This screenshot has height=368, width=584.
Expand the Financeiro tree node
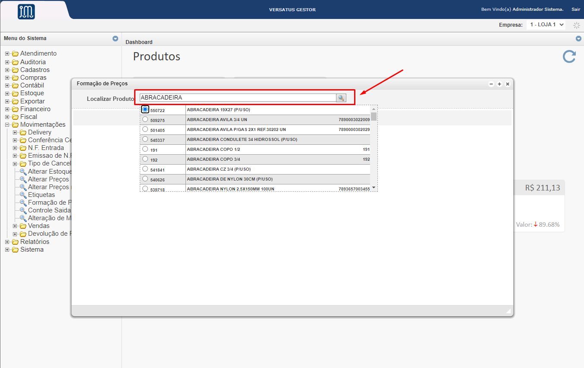pos(7,109)
